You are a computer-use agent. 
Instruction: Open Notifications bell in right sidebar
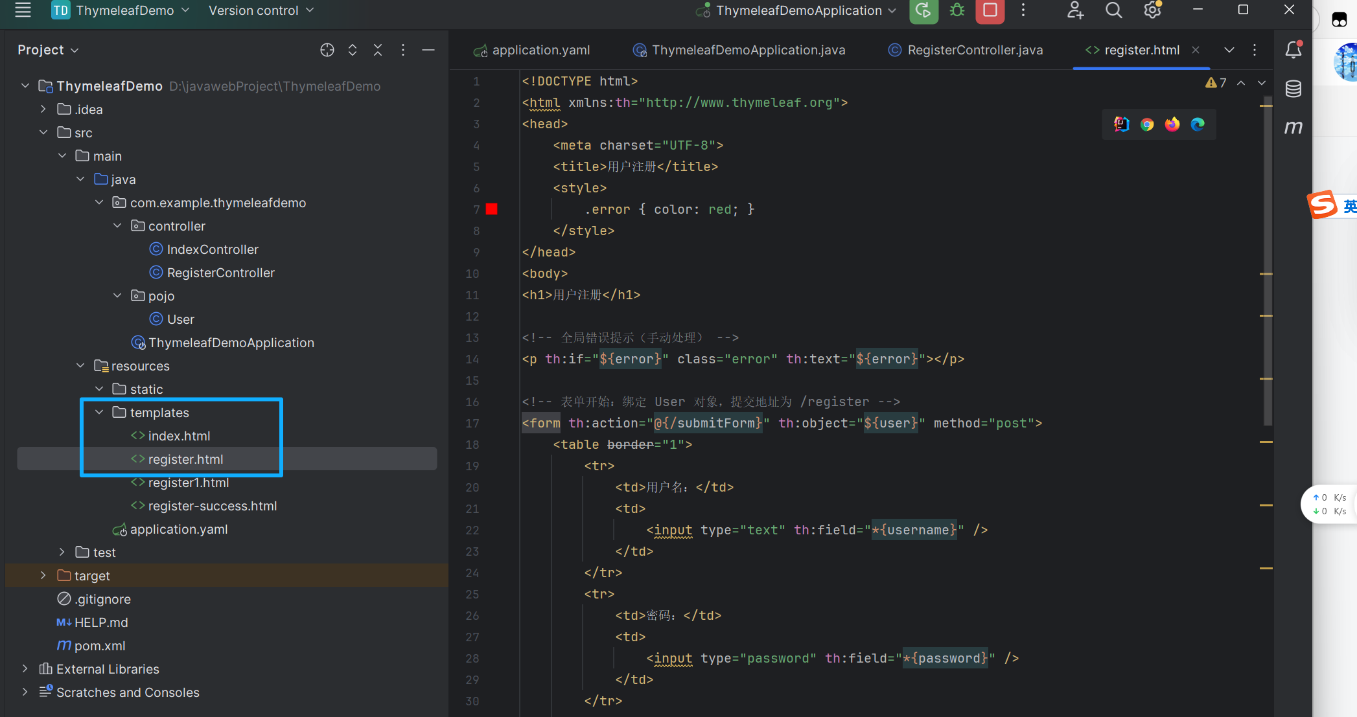[1293, 50]
